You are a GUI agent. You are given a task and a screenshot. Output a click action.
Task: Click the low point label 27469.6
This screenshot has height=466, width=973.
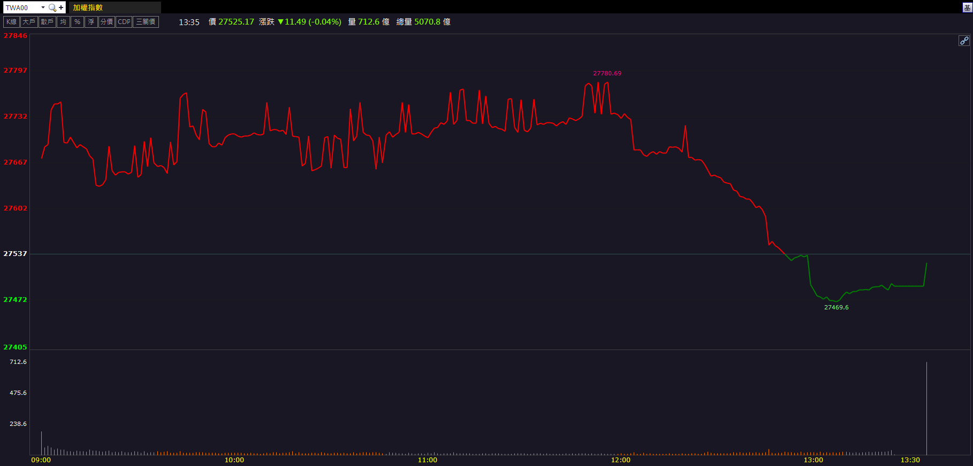(x=836, y=308)
